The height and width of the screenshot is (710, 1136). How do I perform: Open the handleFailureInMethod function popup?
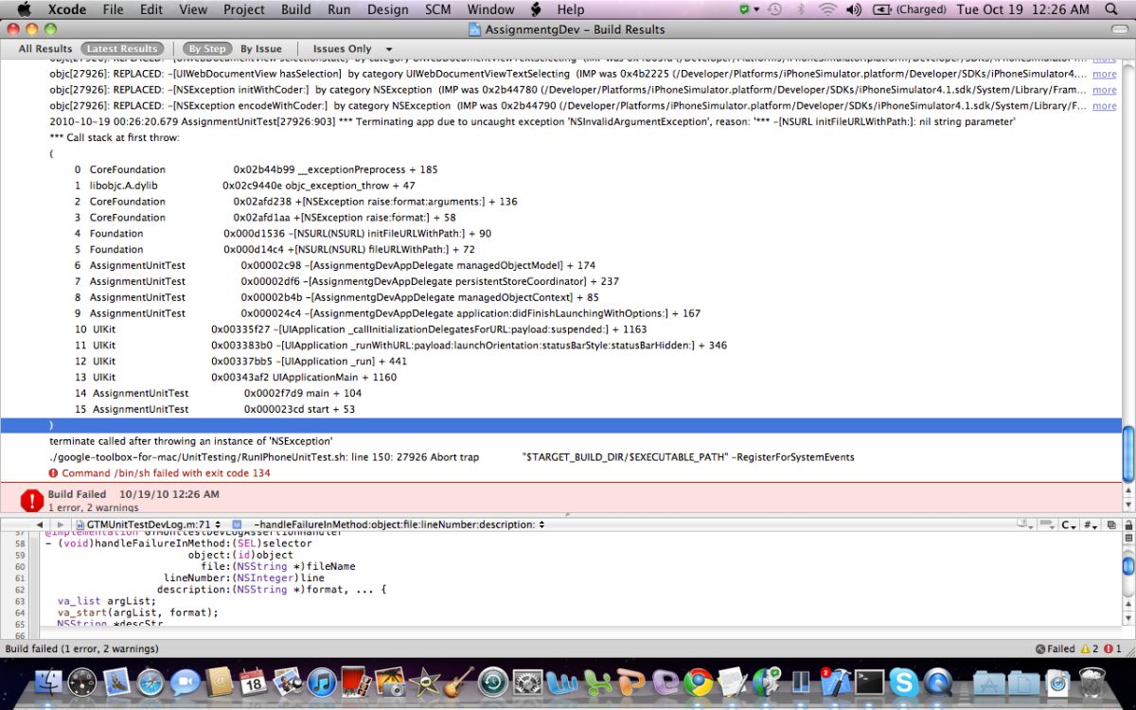click(x=398, y=524)
